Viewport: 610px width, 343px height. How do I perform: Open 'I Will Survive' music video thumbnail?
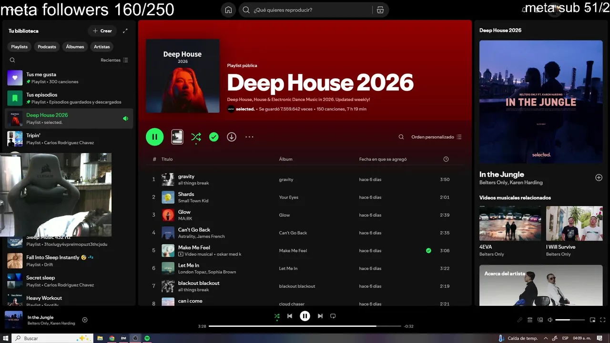click(x=574, y=223)
